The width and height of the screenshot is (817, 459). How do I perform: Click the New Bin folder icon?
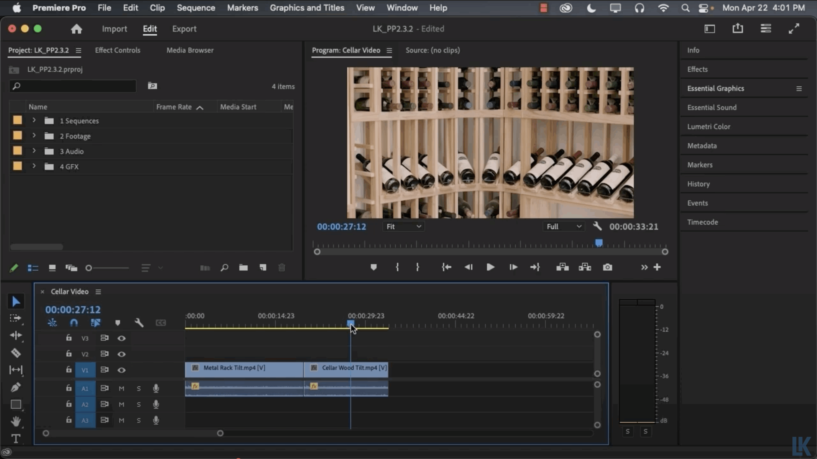(x=244, y=268)
